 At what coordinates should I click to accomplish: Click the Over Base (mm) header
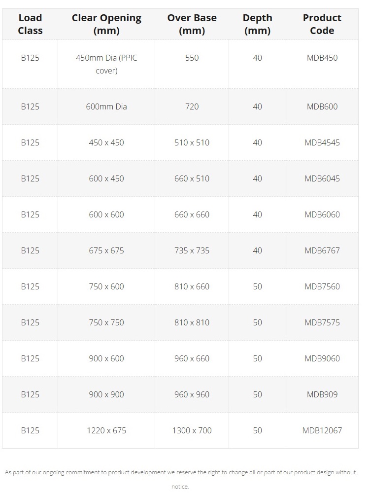(x=192, y=24)
